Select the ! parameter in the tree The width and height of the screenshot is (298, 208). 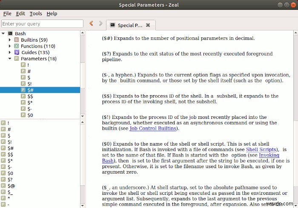pyautogui.click(x=28, y=65)
